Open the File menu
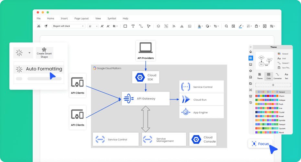Viewport: 301px width, 162px height. pos(39,18)
